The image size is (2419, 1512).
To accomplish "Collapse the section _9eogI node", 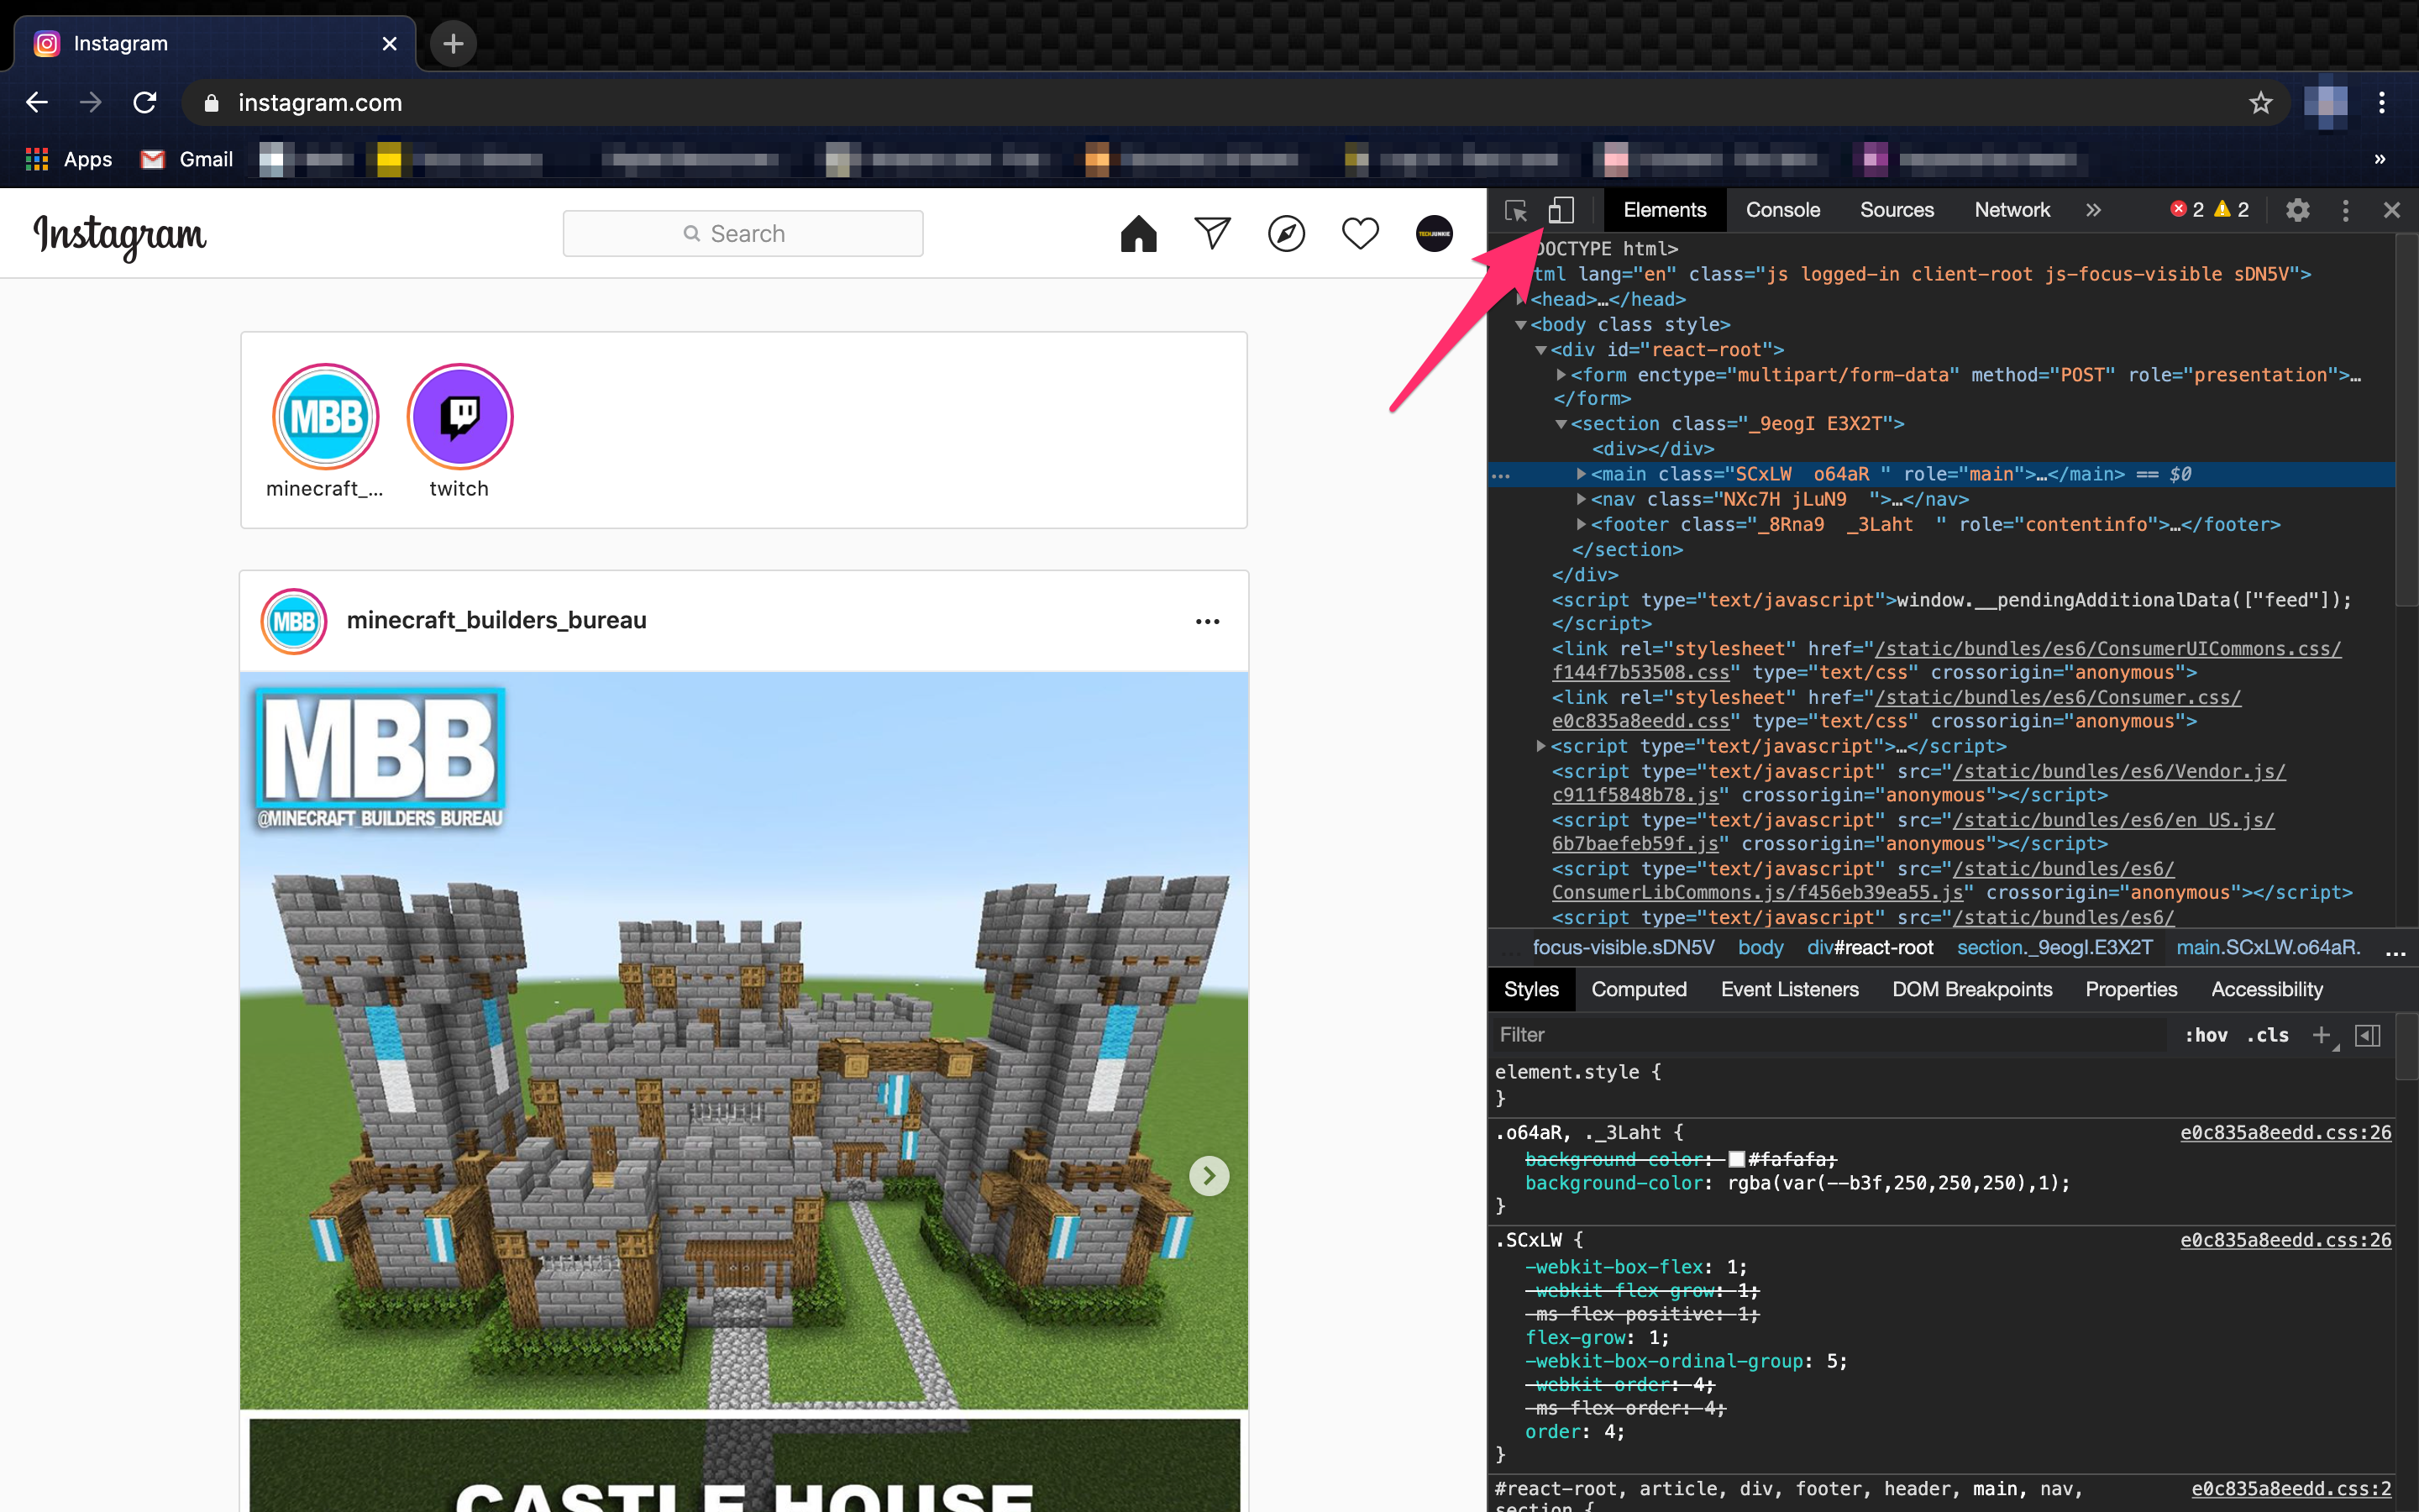I will coord(1561,424).
